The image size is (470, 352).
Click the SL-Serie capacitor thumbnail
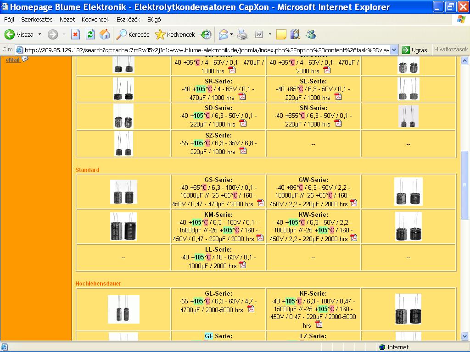point(408,89)
